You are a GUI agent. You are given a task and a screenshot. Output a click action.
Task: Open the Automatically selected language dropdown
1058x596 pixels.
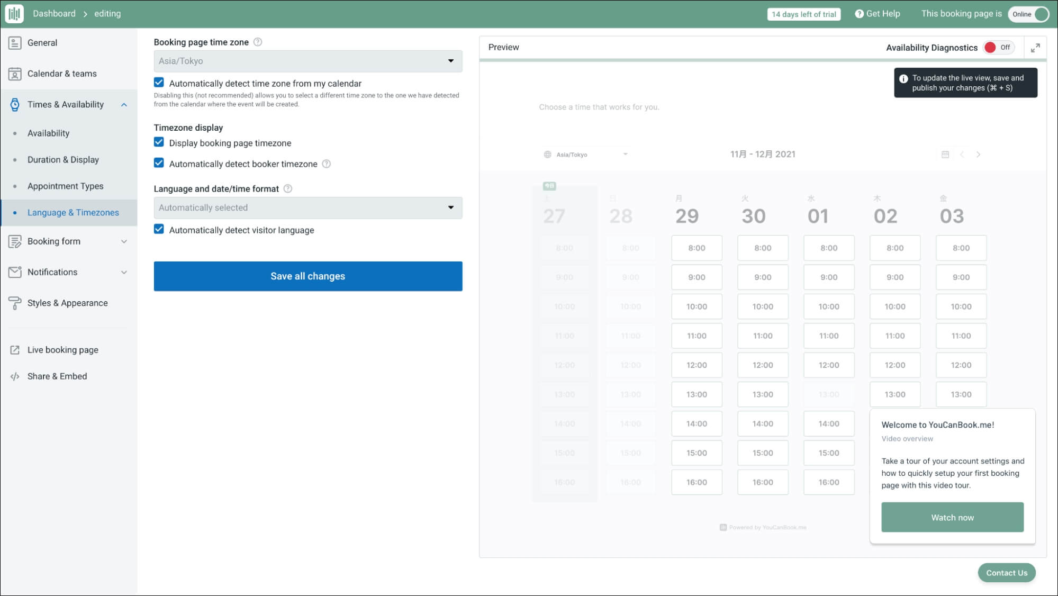pyautogui.click(x=308, y=207)
